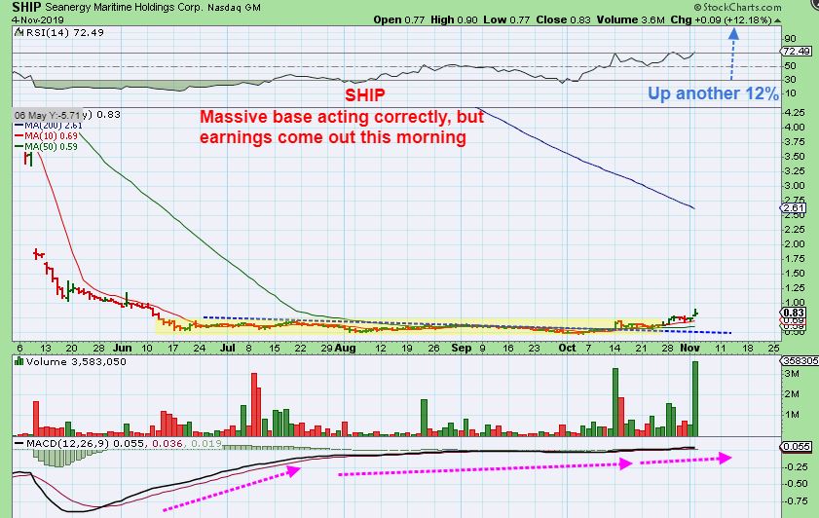This screenshot has height=518, width=819.
Task: Click the Oct label on date axis
Action: pyautogui.click(x=567, y=348)
